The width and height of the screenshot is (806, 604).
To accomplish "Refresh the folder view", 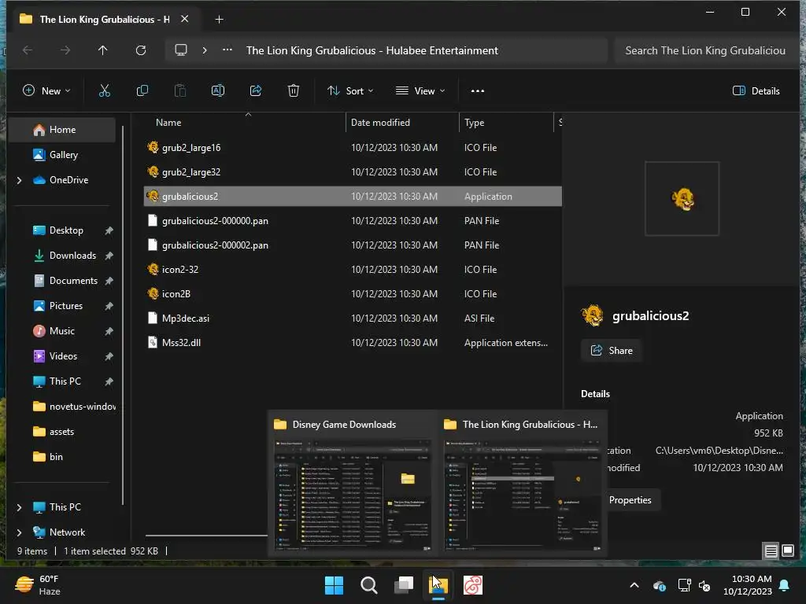I will click(141, 50).
